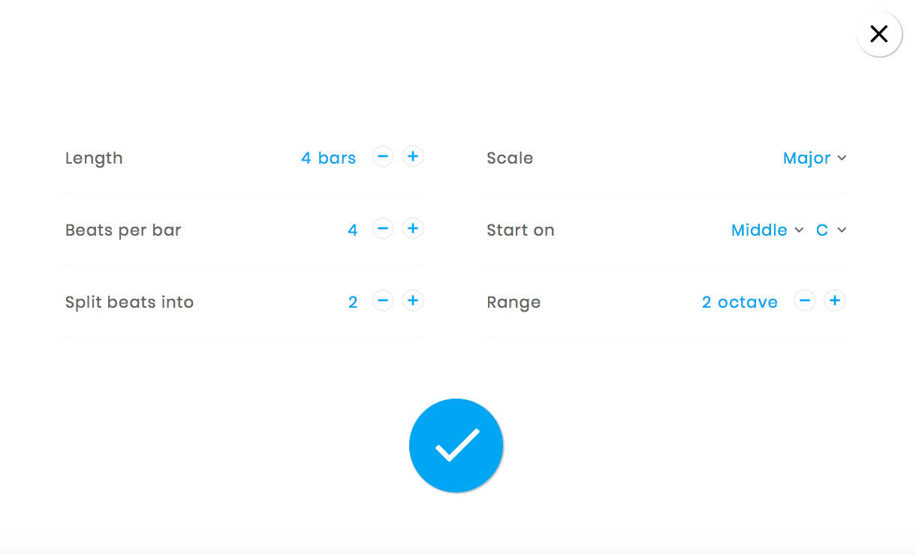This screenshot has width=916, height=554.
Task: Select the Major scale text
Action: coord(807,158)
